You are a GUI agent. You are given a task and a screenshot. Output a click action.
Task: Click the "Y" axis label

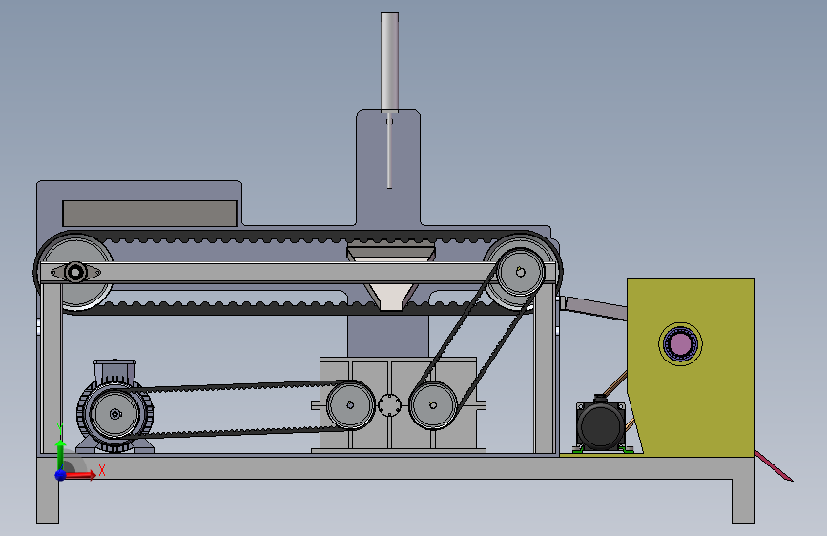(61, 428)
